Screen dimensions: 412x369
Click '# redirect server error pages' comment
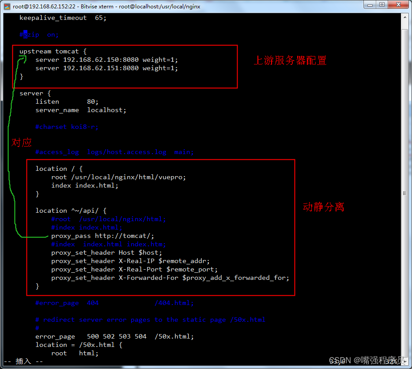coord(150,320)
